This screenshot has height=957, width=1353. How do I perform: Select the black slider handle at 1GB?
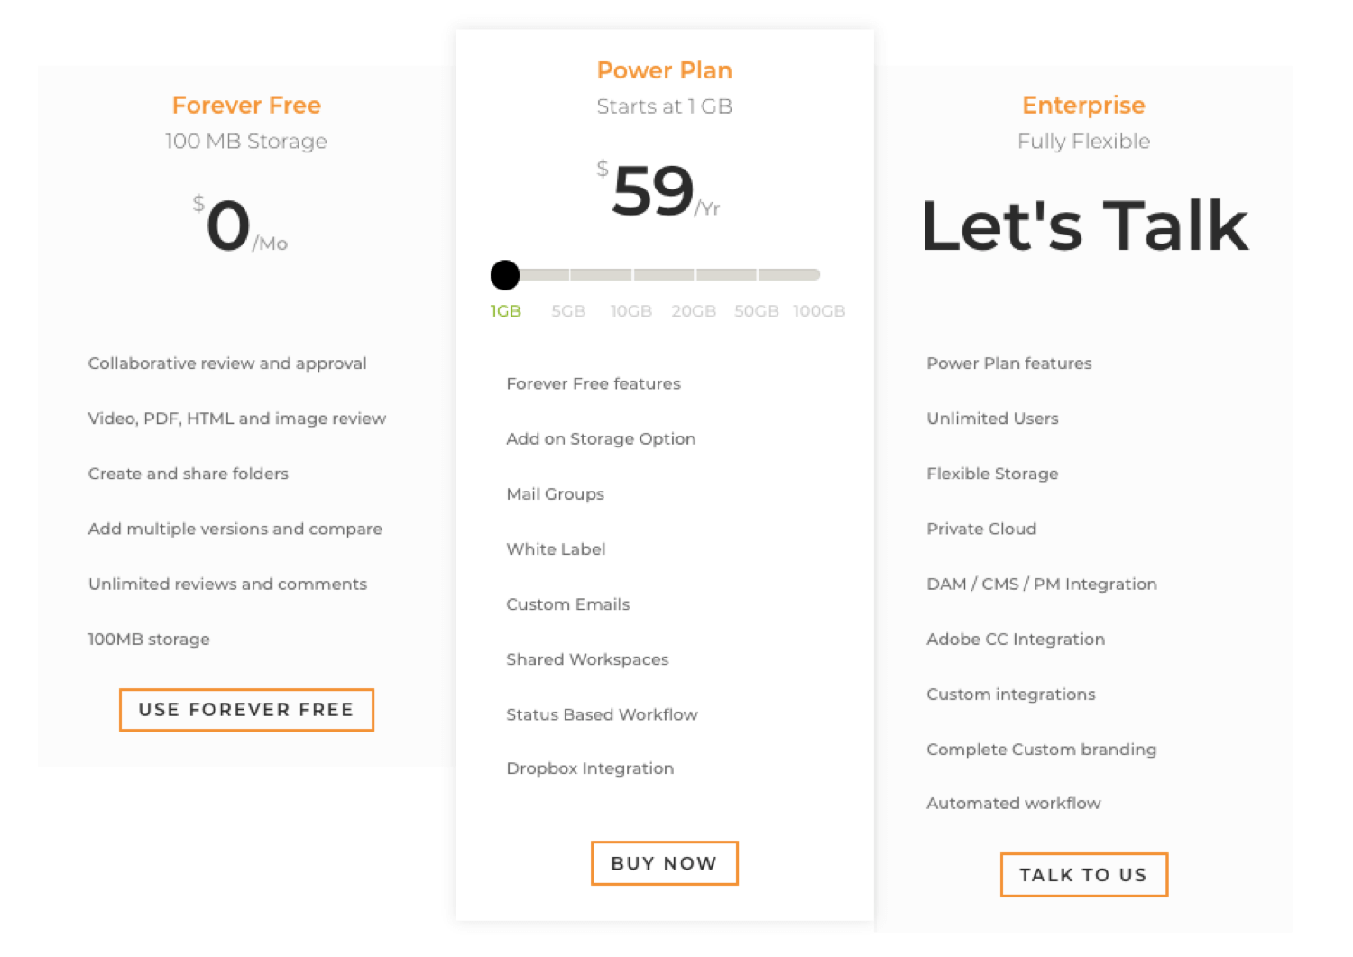pos(505,275)
